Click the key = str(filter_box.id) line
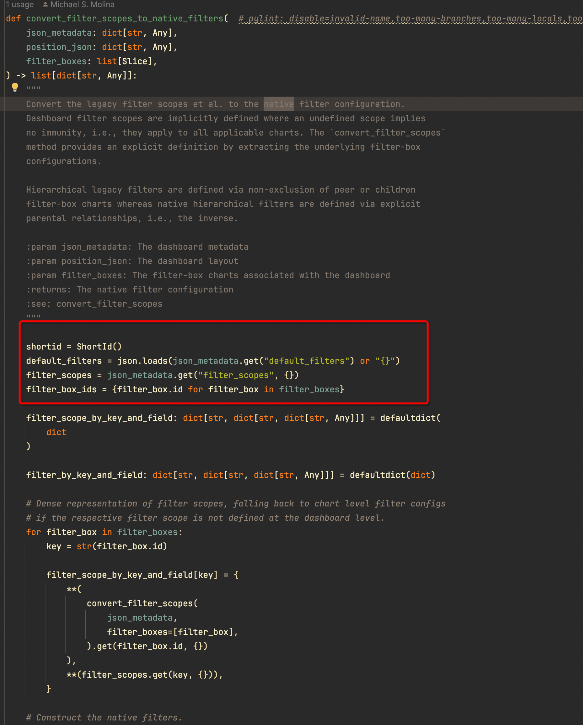The width and height of the screenshot is (583, 725). [107, 546]
